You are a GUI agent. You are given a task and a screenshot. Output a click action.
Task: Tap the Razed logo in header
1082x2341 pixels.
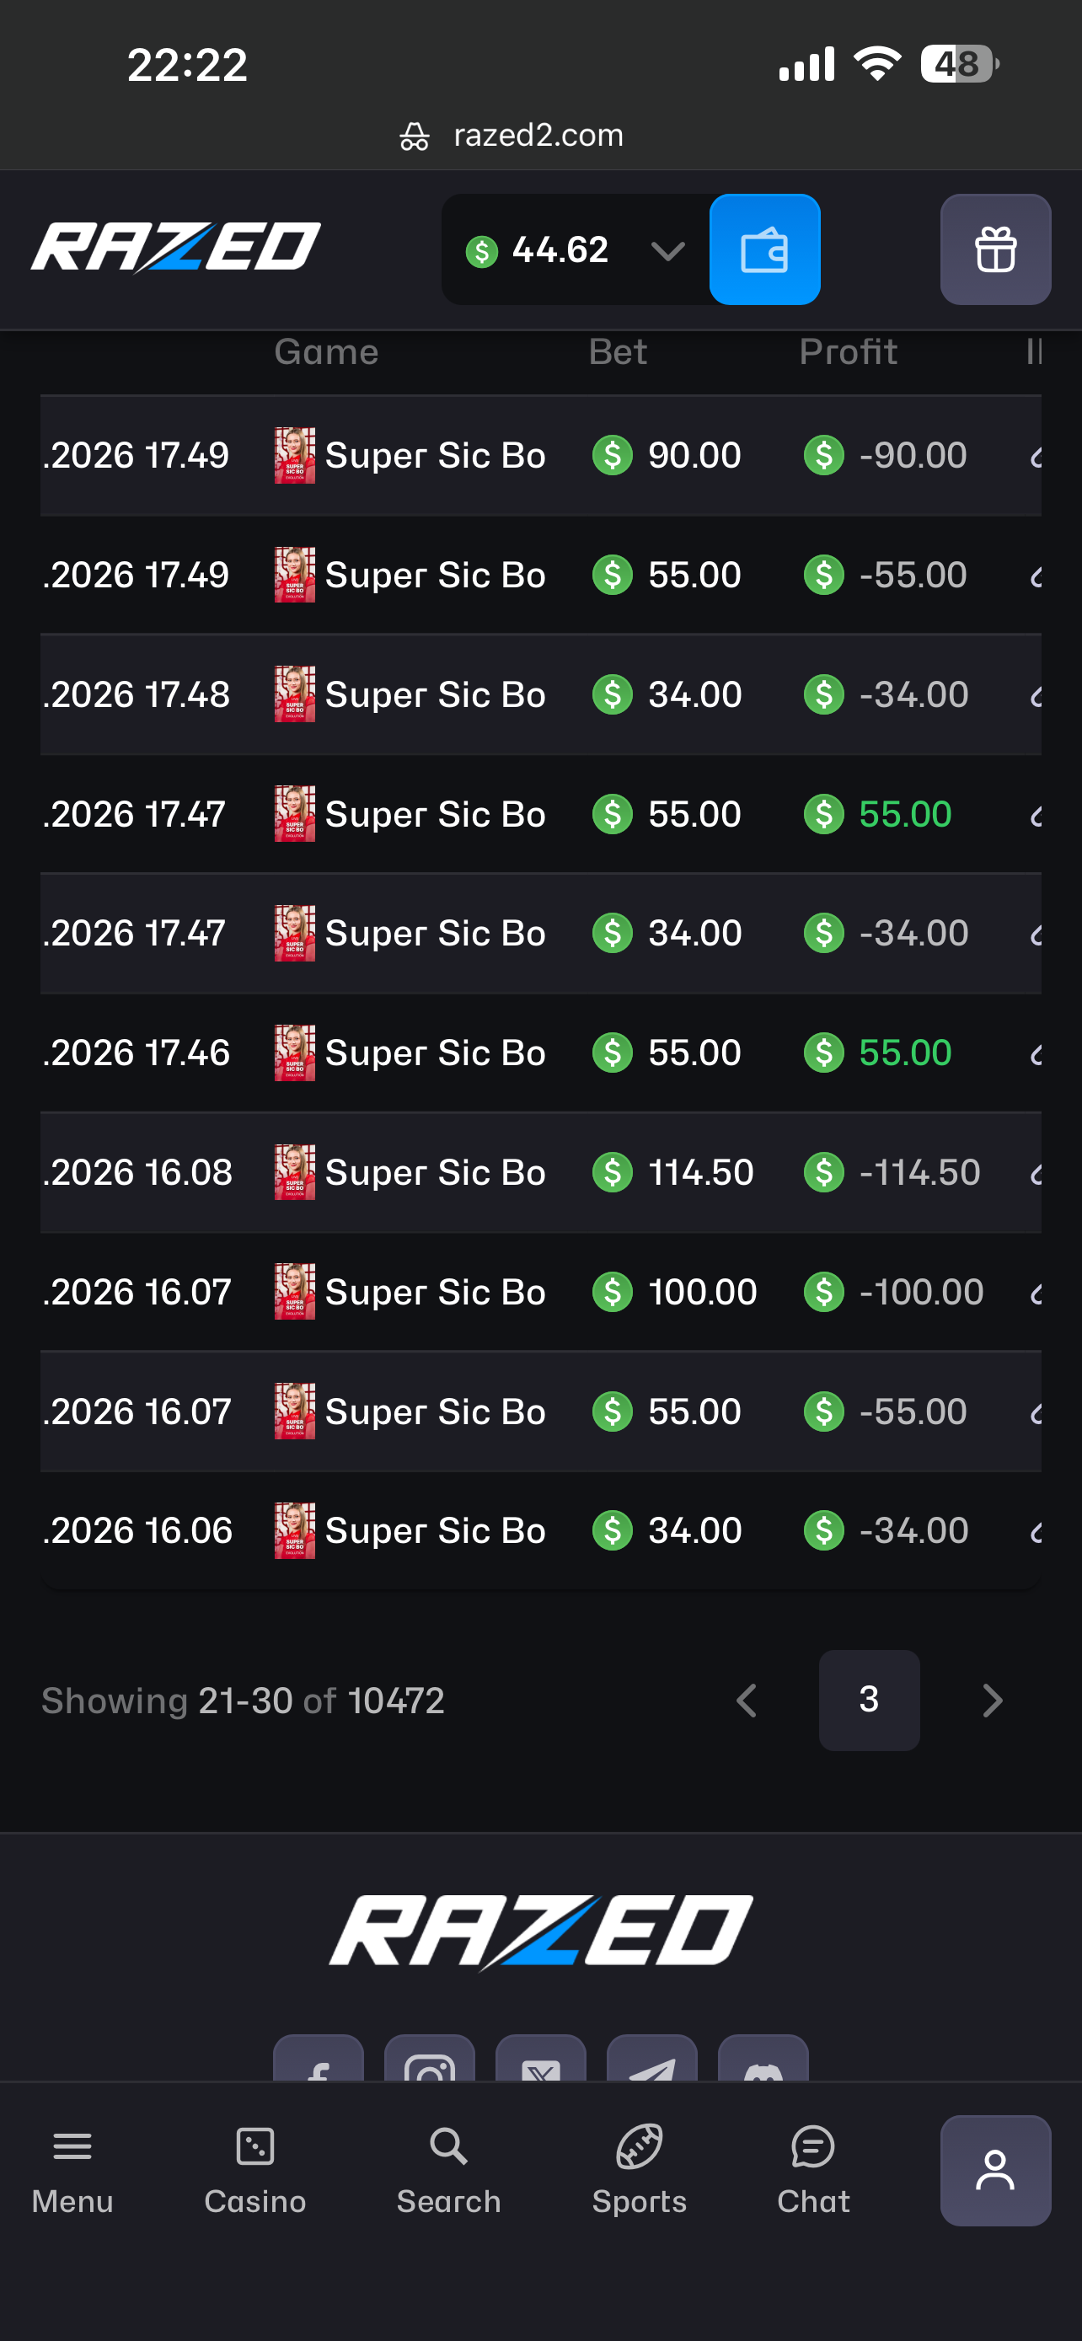point(176,247)
